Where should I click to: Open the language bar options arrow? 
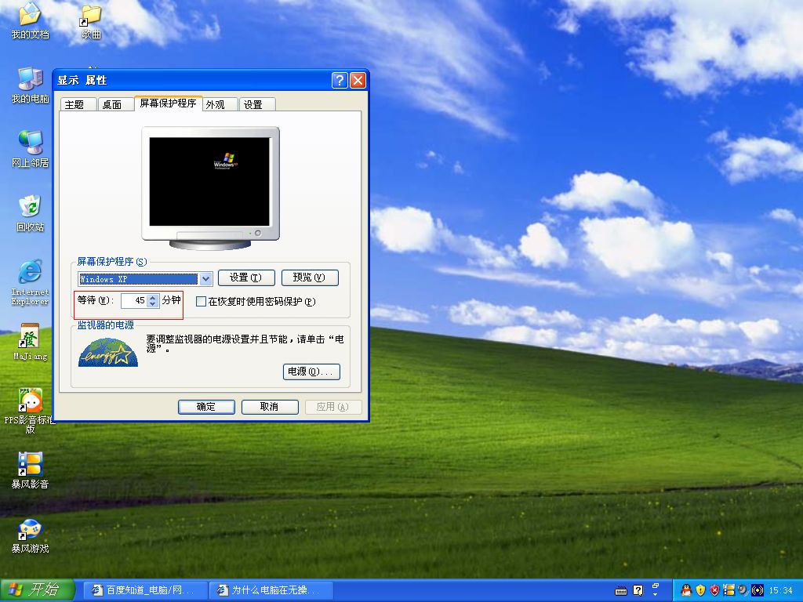(x=656, y=595)
